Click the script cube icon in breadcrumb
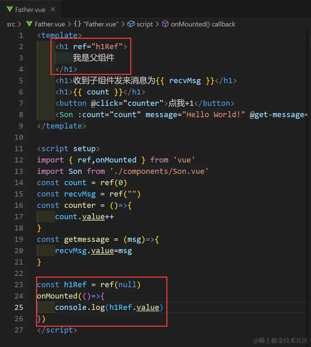 [x=131, y=24]
